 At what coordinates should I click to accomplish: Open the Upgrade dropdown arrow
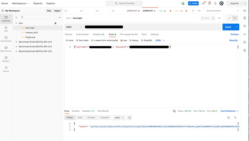[x=245, y=3]
